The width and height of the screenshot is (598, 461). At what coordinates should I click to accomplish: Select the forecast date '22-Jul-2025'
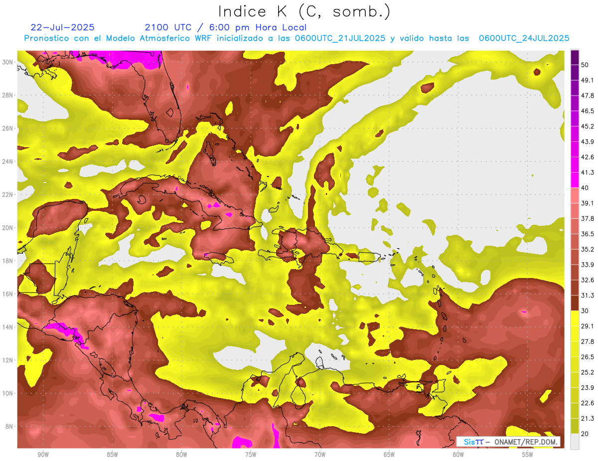point(62,27)
